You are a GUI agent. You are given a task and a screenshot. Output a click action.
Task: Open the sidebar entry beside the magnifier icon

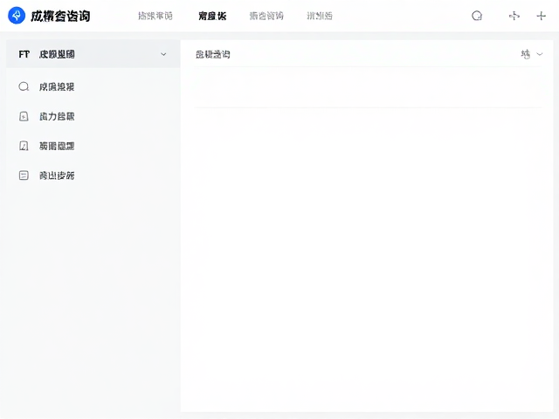(x=57, y=87)
